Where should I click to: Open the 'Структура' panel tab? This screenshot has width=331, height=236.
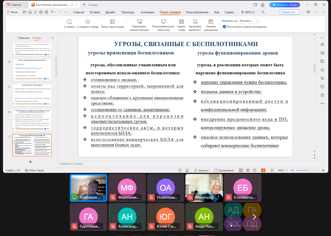[24, 38]
